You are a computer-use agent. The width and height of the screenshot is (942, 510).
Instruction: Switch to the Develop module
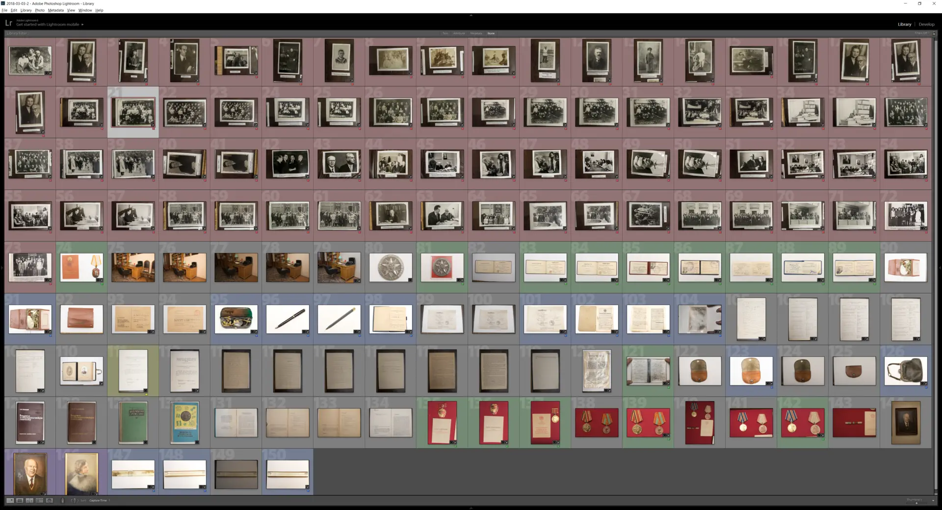tap(926, 24)
